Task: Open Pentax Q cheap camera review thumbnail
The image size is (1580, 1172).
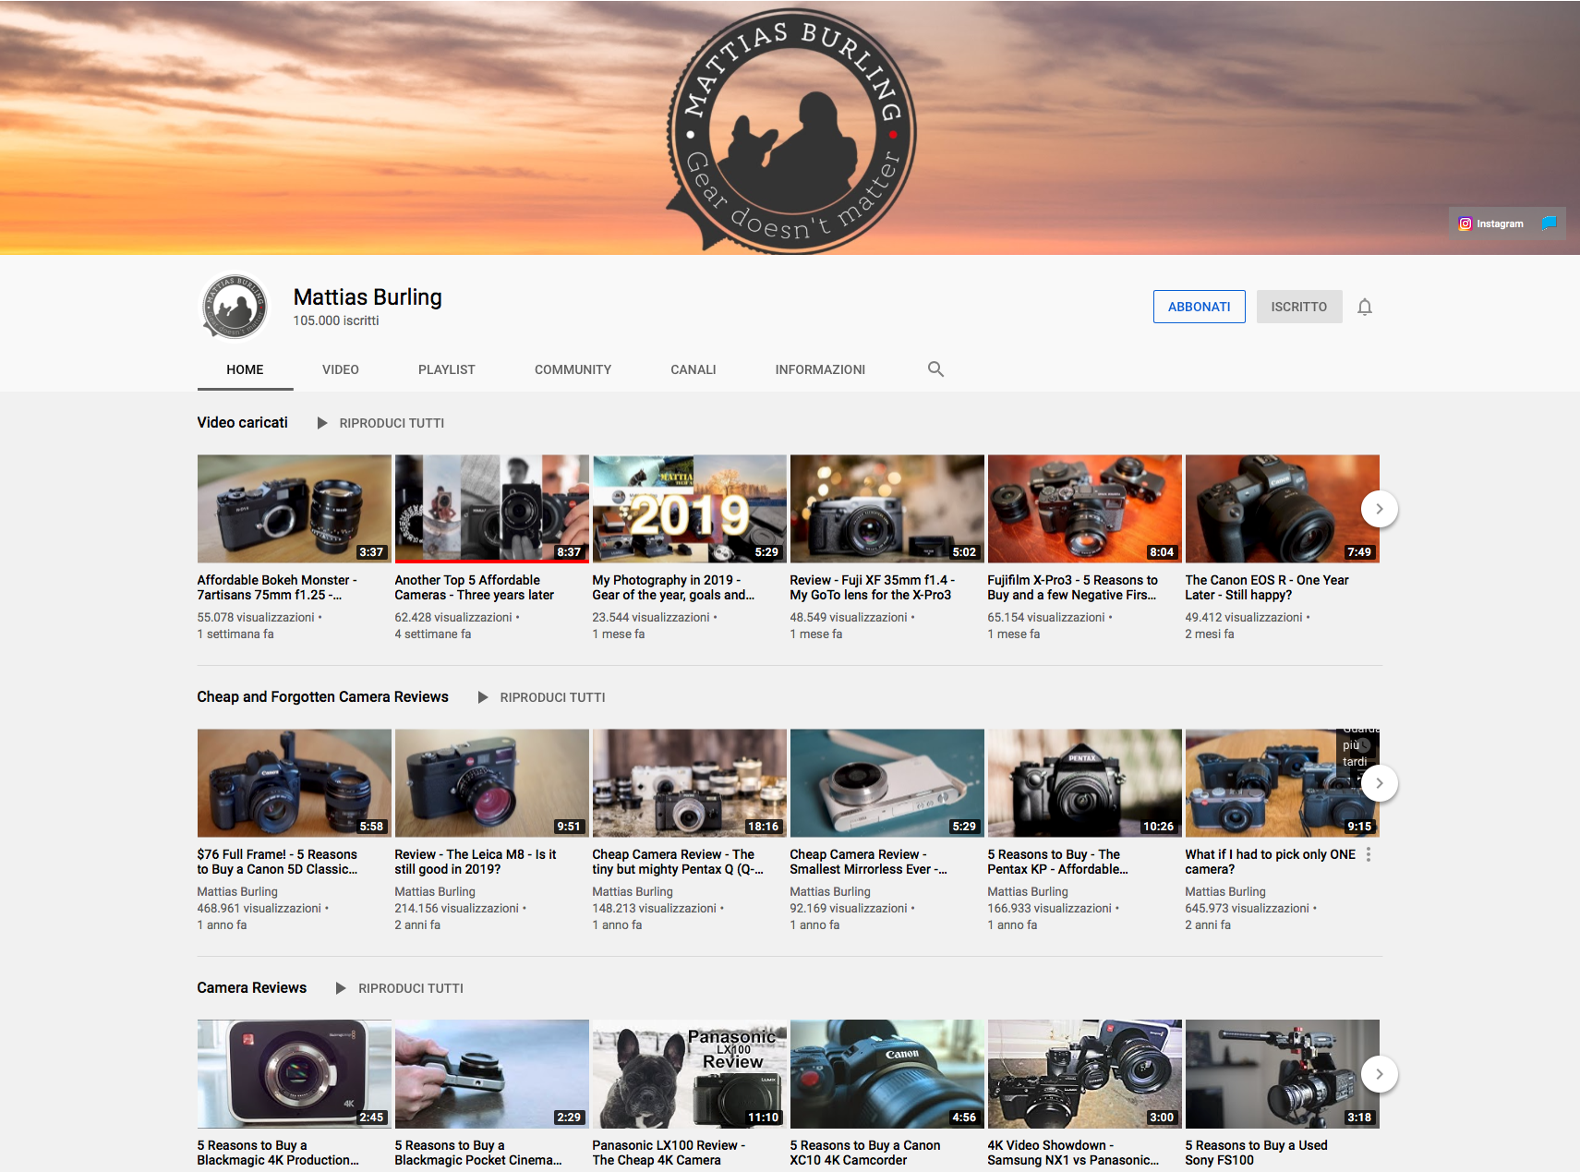Action: click(690, 783)
